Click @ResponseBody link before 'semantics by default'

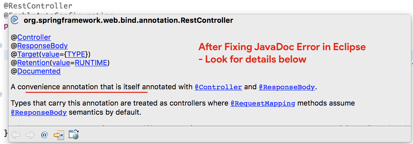39,113
